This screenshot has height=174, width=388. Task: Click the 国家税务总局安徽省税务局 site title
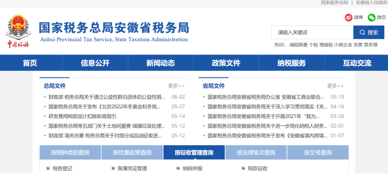click(114, 28)
